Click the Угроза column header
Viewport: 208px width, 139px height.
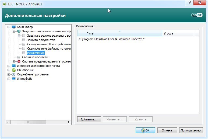pos(178,33)
